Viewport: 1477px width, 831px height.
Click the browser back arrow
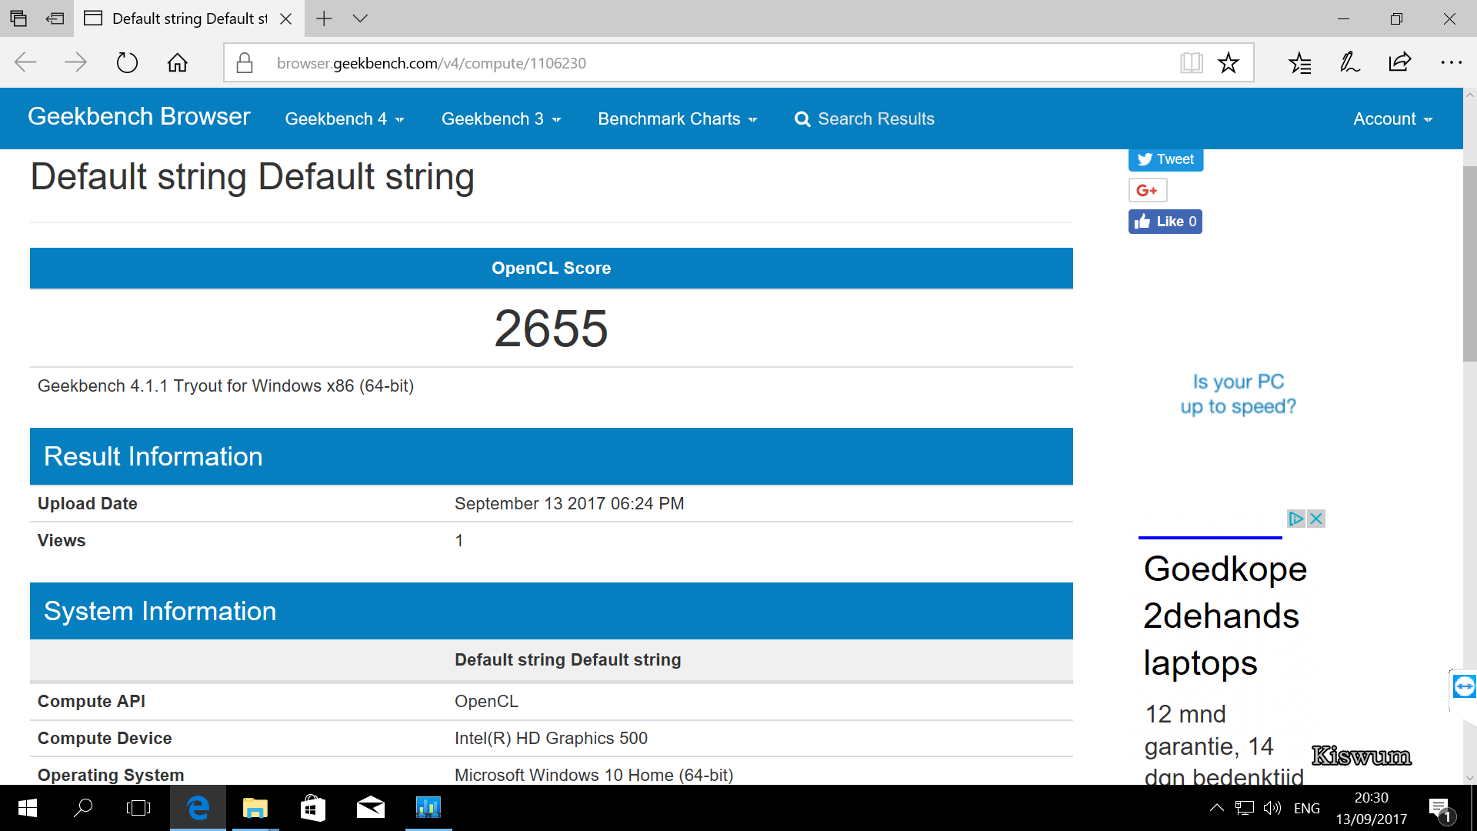(25, 62)
